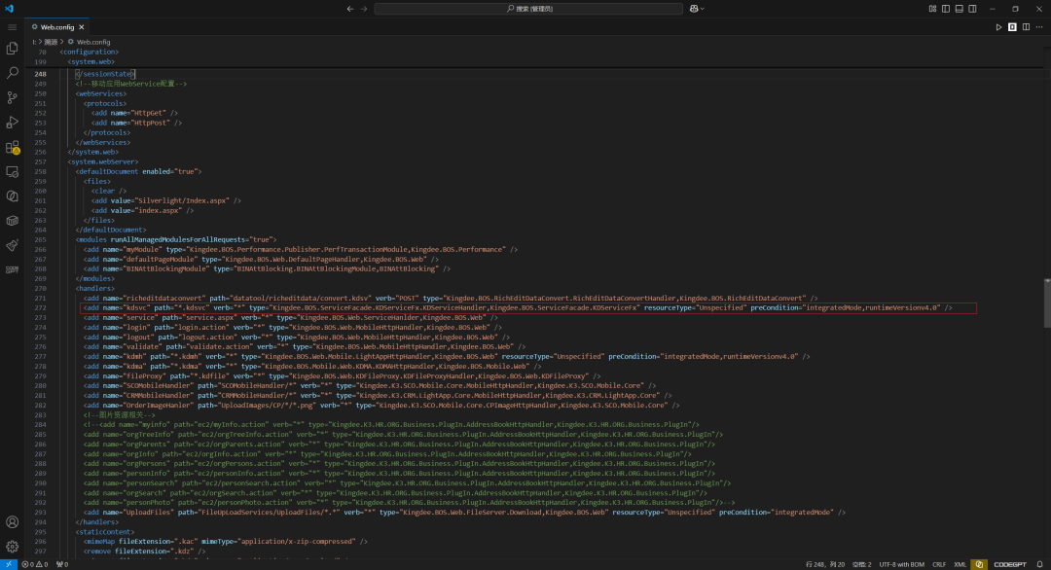Click the vertical scrollbar thumb in the editor
Viewport: 1051px width, 570px height.
tap(1047, 303)
